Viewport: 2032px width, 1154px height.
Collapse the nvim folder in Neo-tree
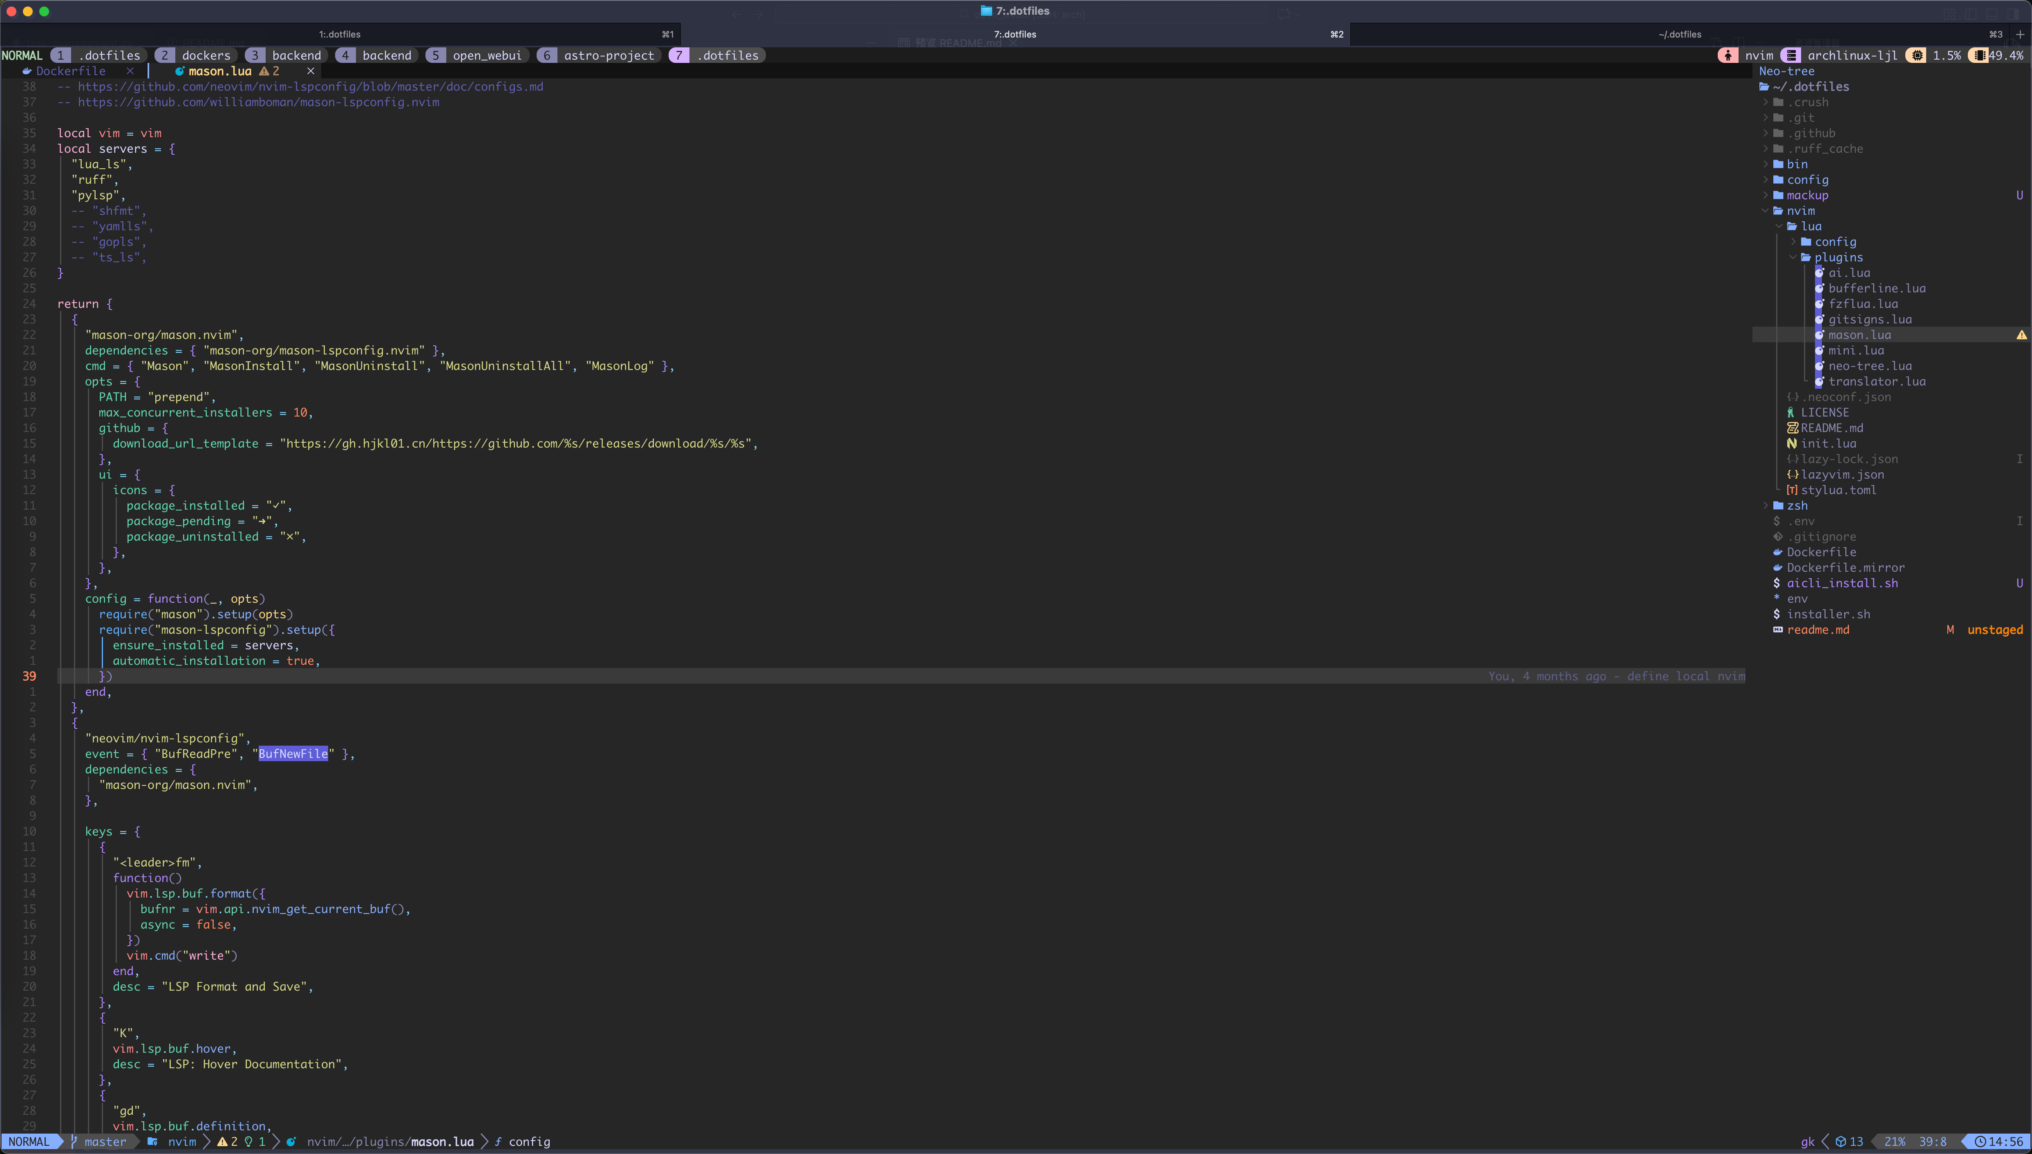coord(1766,211)
